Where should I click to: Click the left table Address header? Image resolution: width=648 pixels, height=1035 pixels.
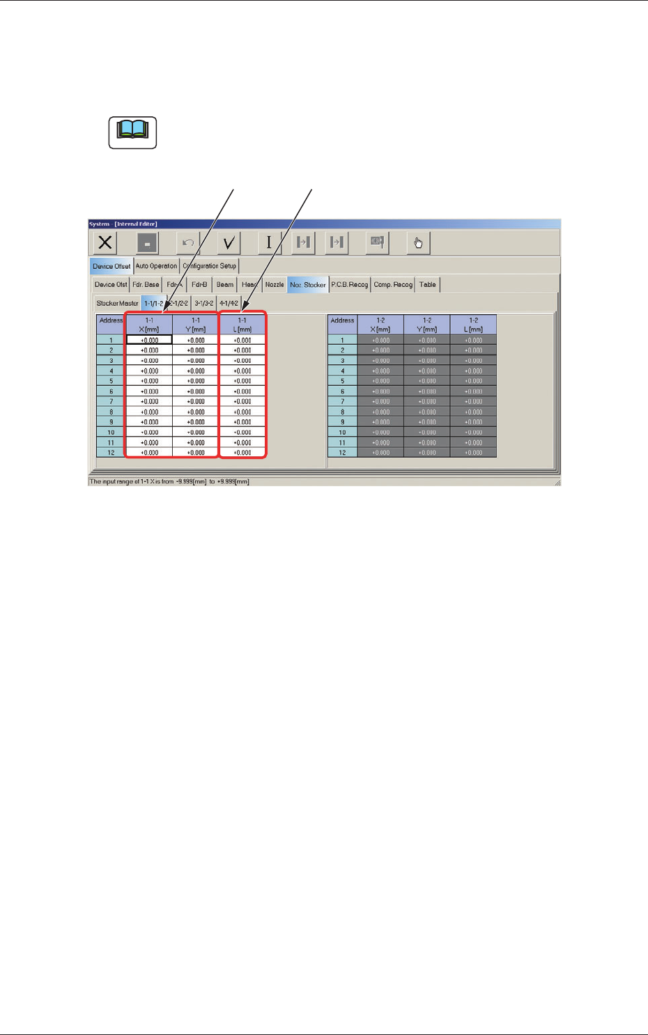(111, 325)
